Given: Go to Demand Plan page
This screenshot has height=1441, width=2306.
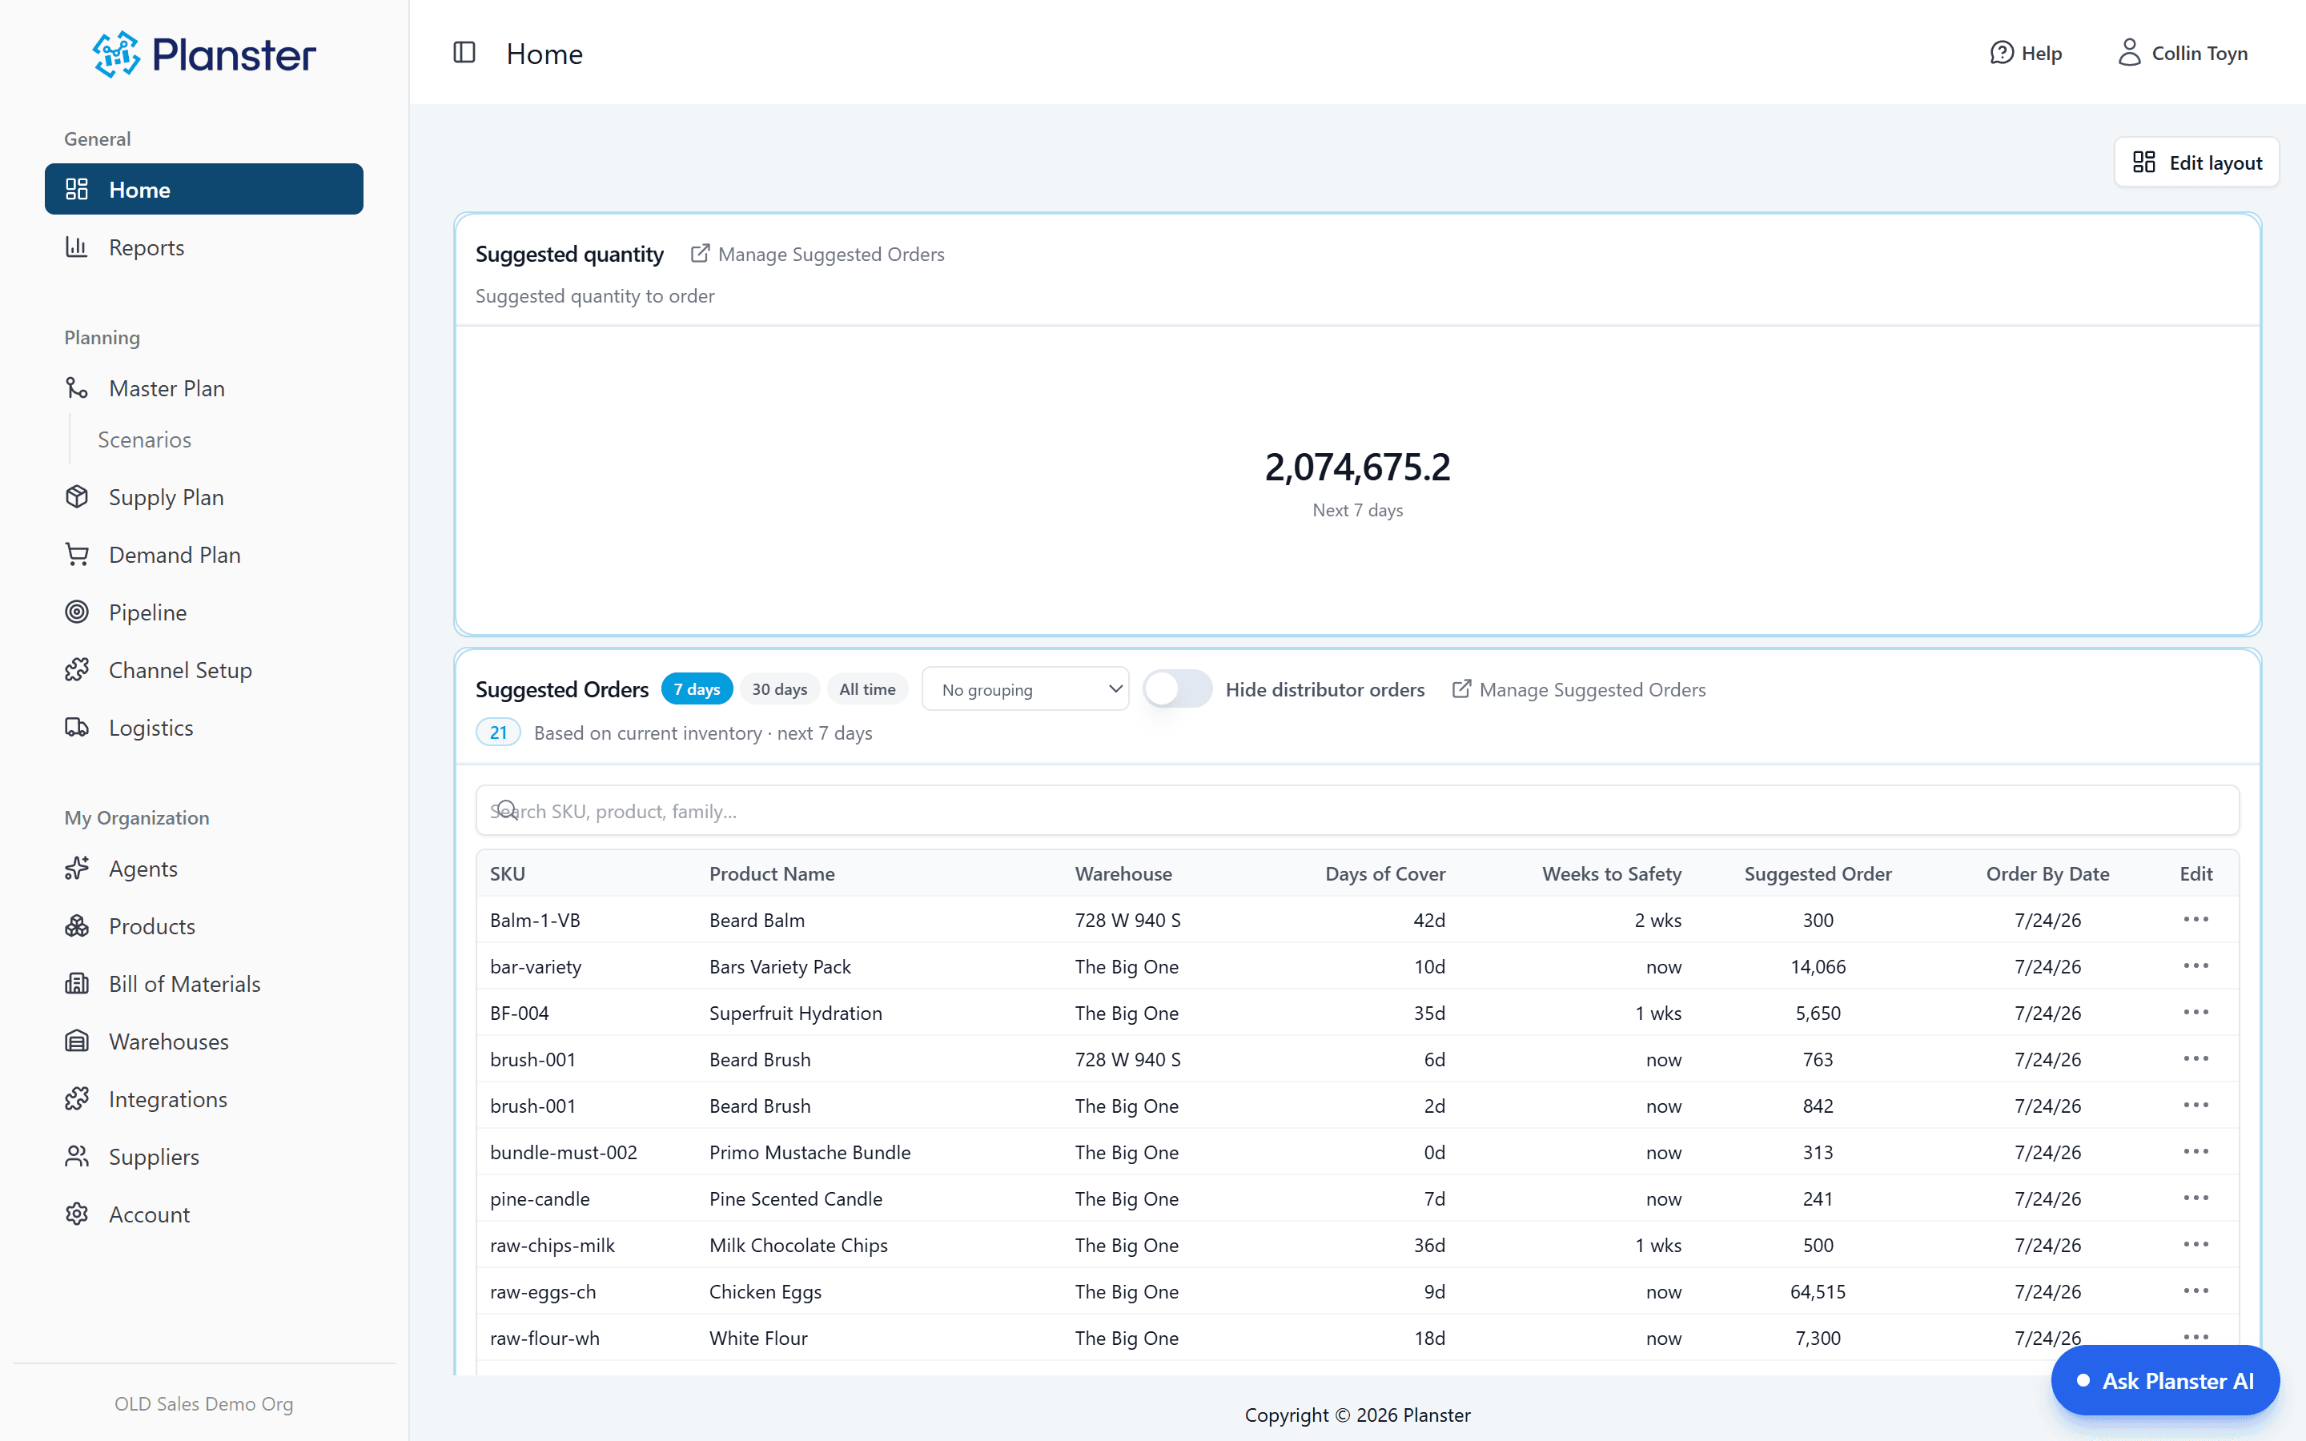Looking at the screenshot, I should point(204,554).
